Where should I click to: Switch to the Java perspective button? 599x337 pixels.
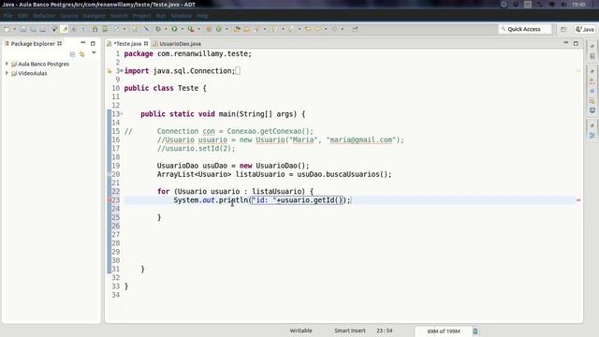[585, 29]
